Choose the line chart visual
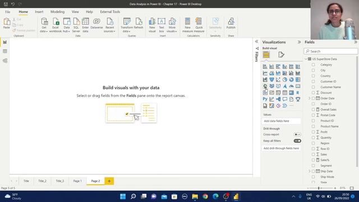The image size is (359, 202). click(x=265, y=74)
